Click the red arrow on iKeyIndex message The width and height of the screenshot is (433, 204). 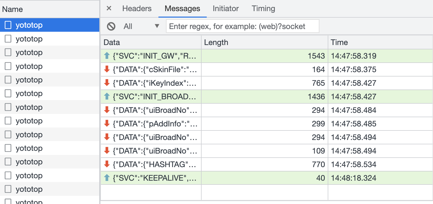107,83
